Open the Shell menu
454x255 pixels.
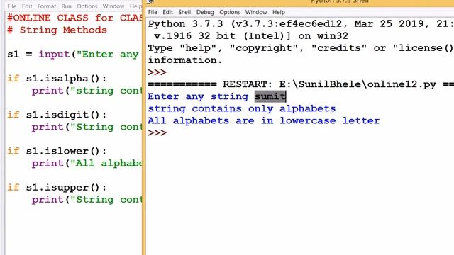[x=184, y=12]
